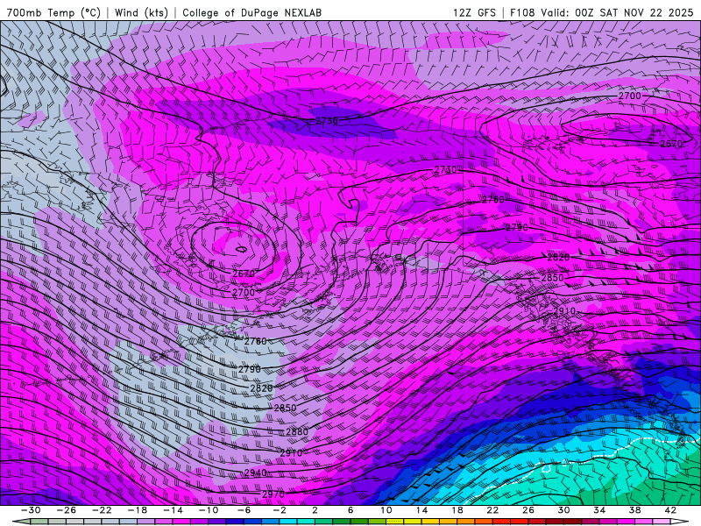Click the -2 legend value

(x=280, y=510)
